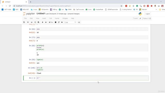This screenshot has height=93, width=165.
Task: Click the Opera-style red O extension icon
Action: click(144, 6)
